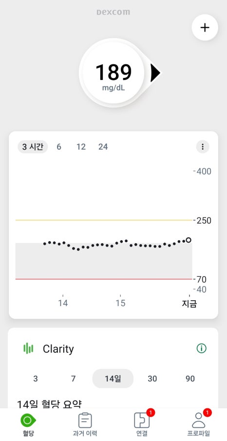Open the profile tab with notification badge
Screen dimensions: 227x441
coord(199,424)
